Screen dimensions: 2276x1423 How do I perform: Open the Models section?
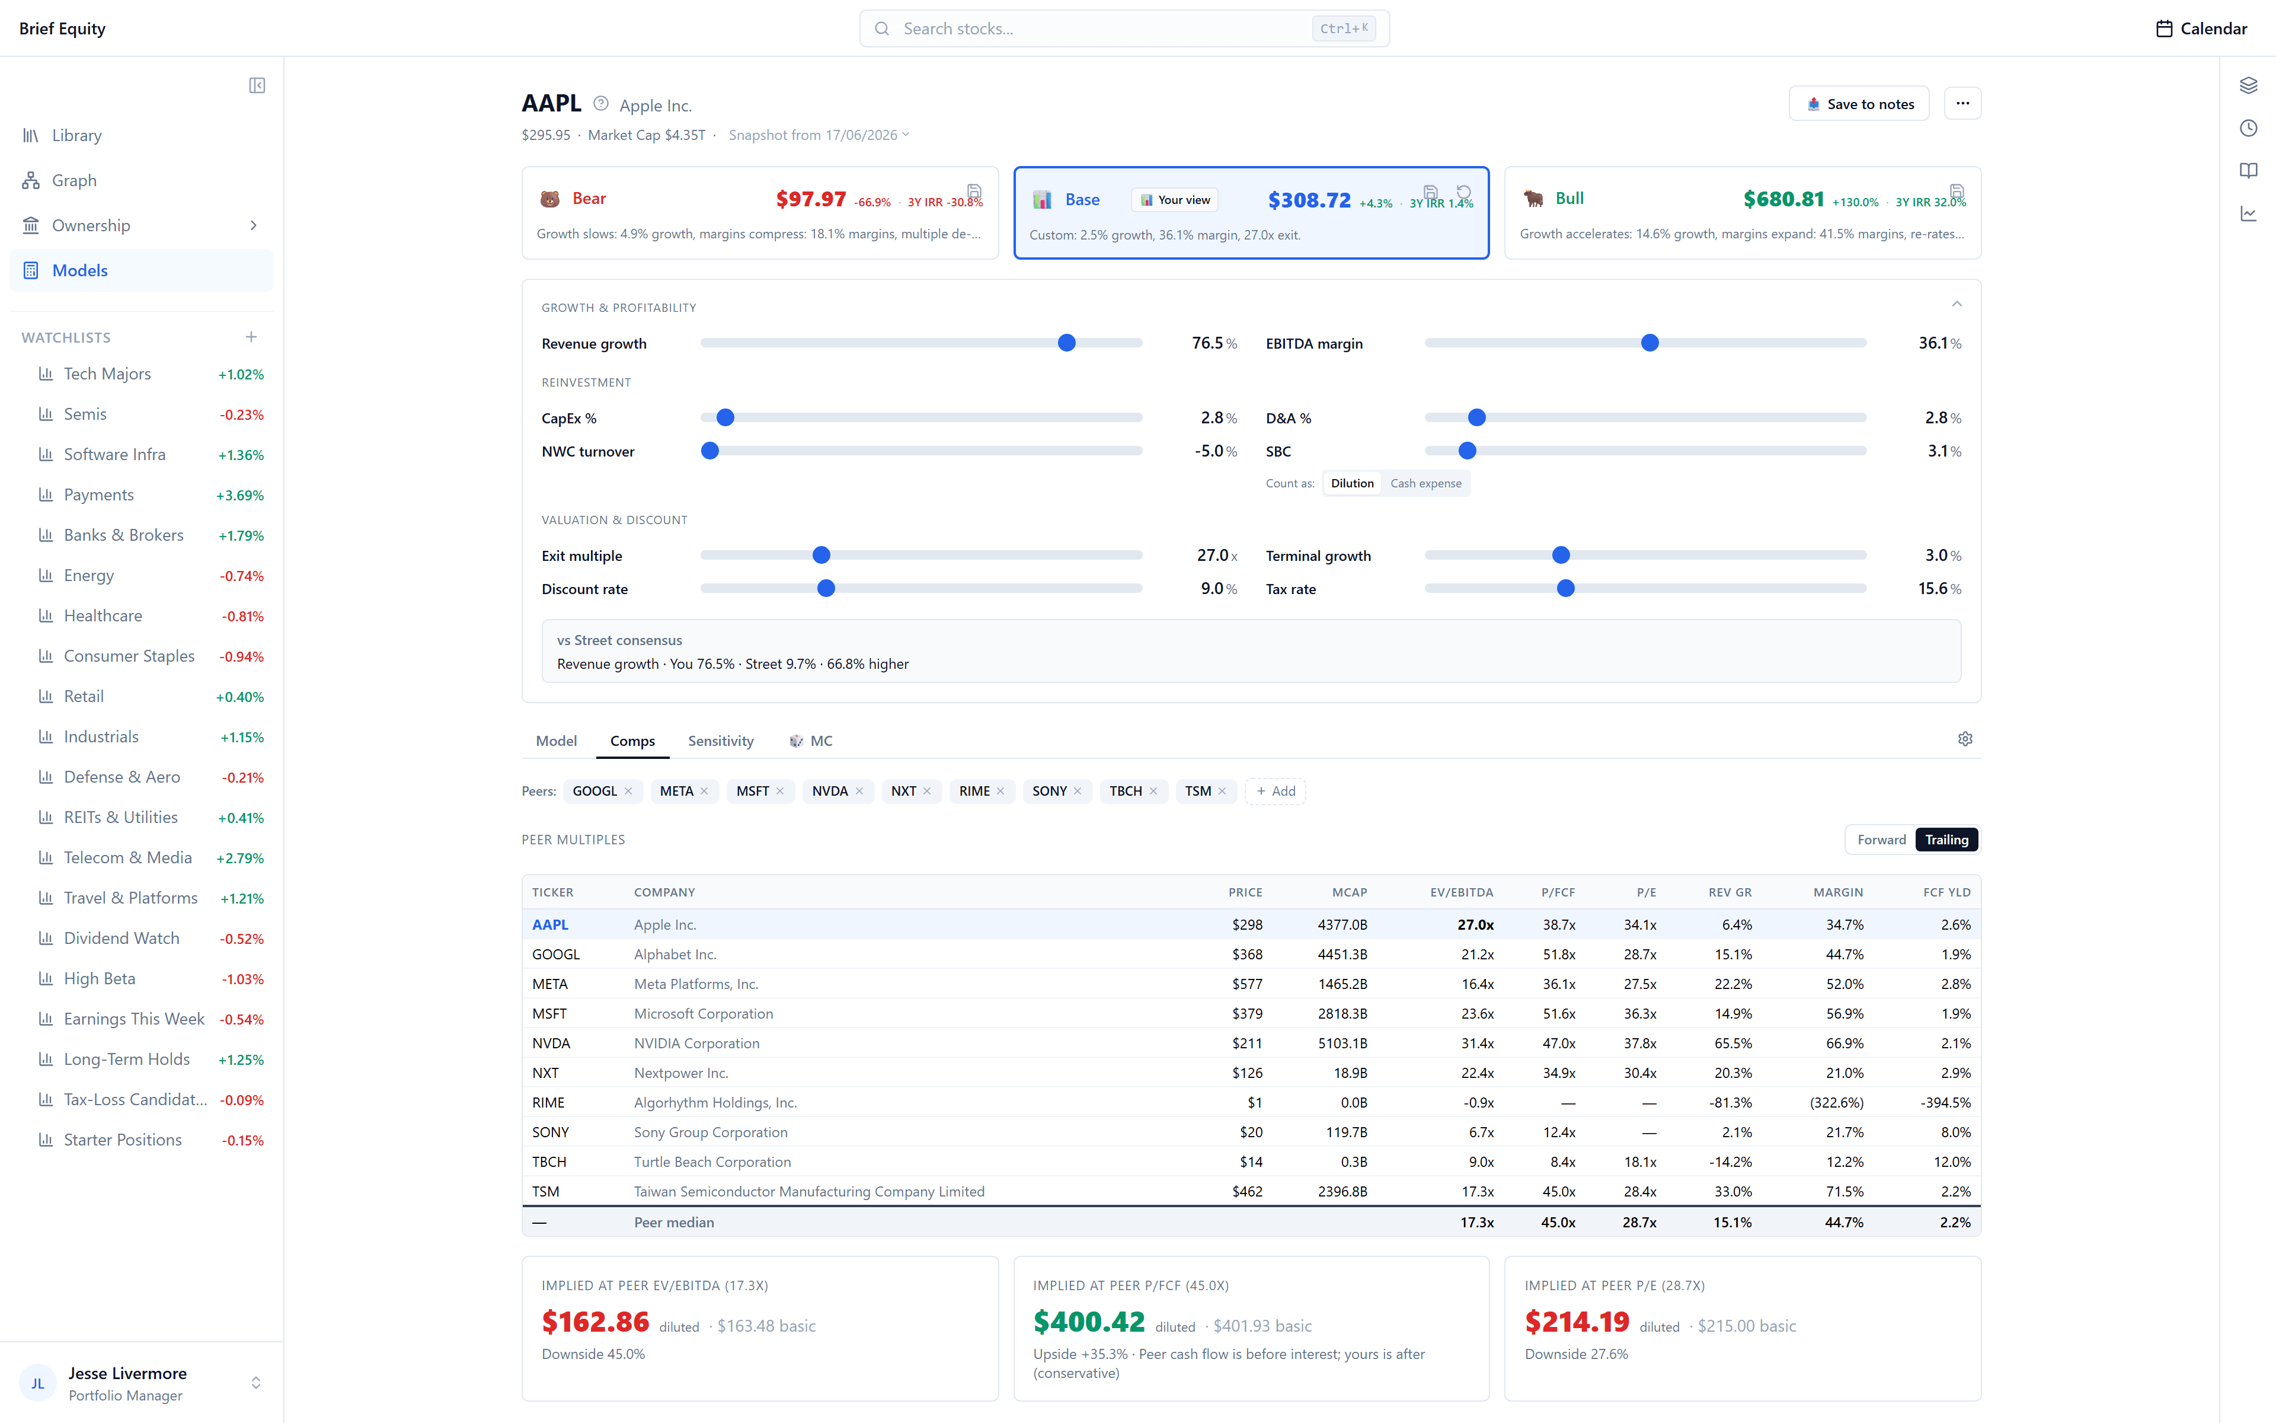coord(141,271)
